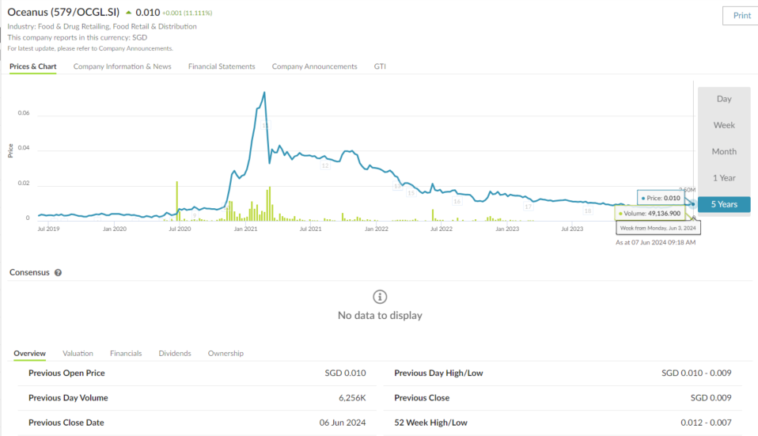The height and width of the screenshot is (436, 758).
Task: Click the Company Announcements reference note
Action: [90, 48]
